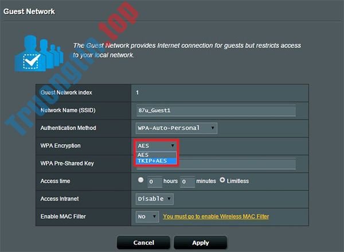Image resolution: width=344 pixels, height=252 pixels.
Task: Click the WPA Encryption label
Action: point(61,146)
